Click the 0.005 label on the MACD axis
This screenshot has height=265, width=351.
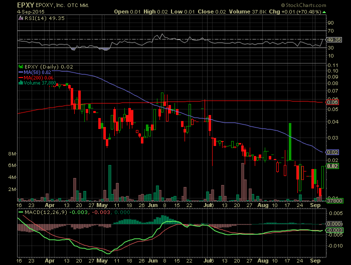(x=336, y=213)
